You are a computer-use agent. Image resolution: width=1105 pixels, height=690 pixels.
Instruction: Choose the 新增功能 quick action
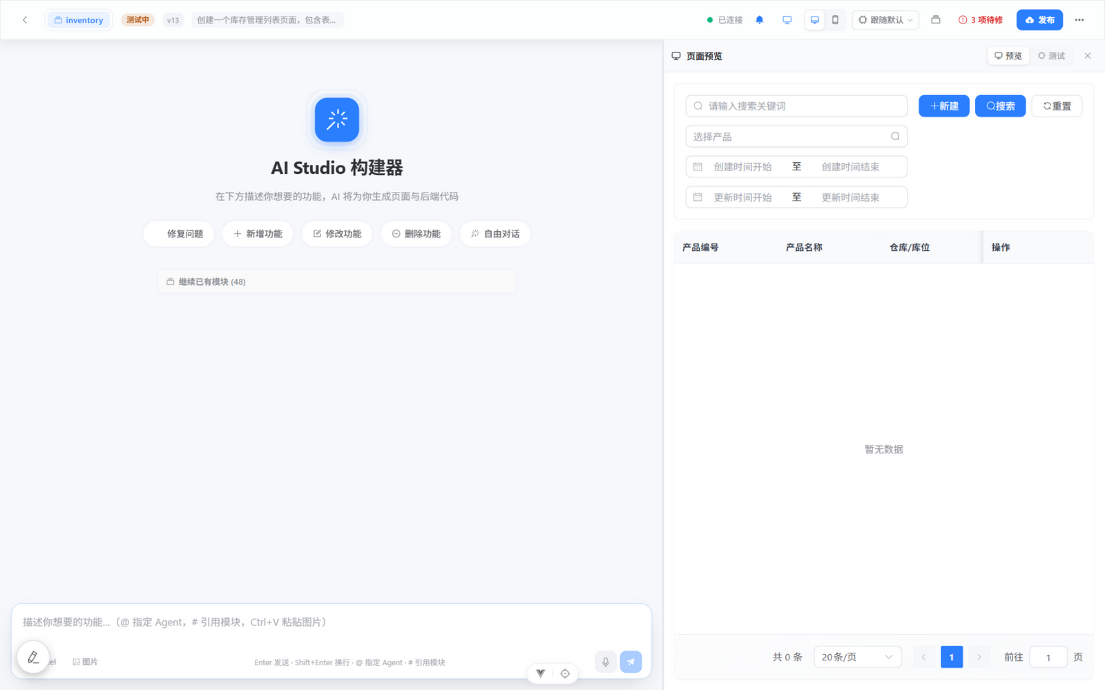tap(258, 234)
